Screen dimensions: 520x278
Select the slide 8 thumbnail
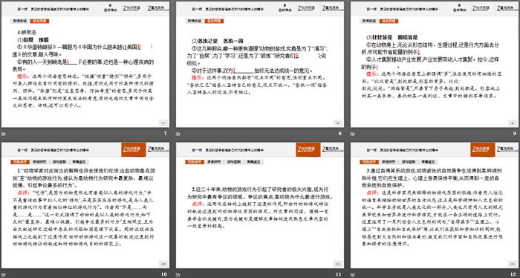click(x=260, y=65)
